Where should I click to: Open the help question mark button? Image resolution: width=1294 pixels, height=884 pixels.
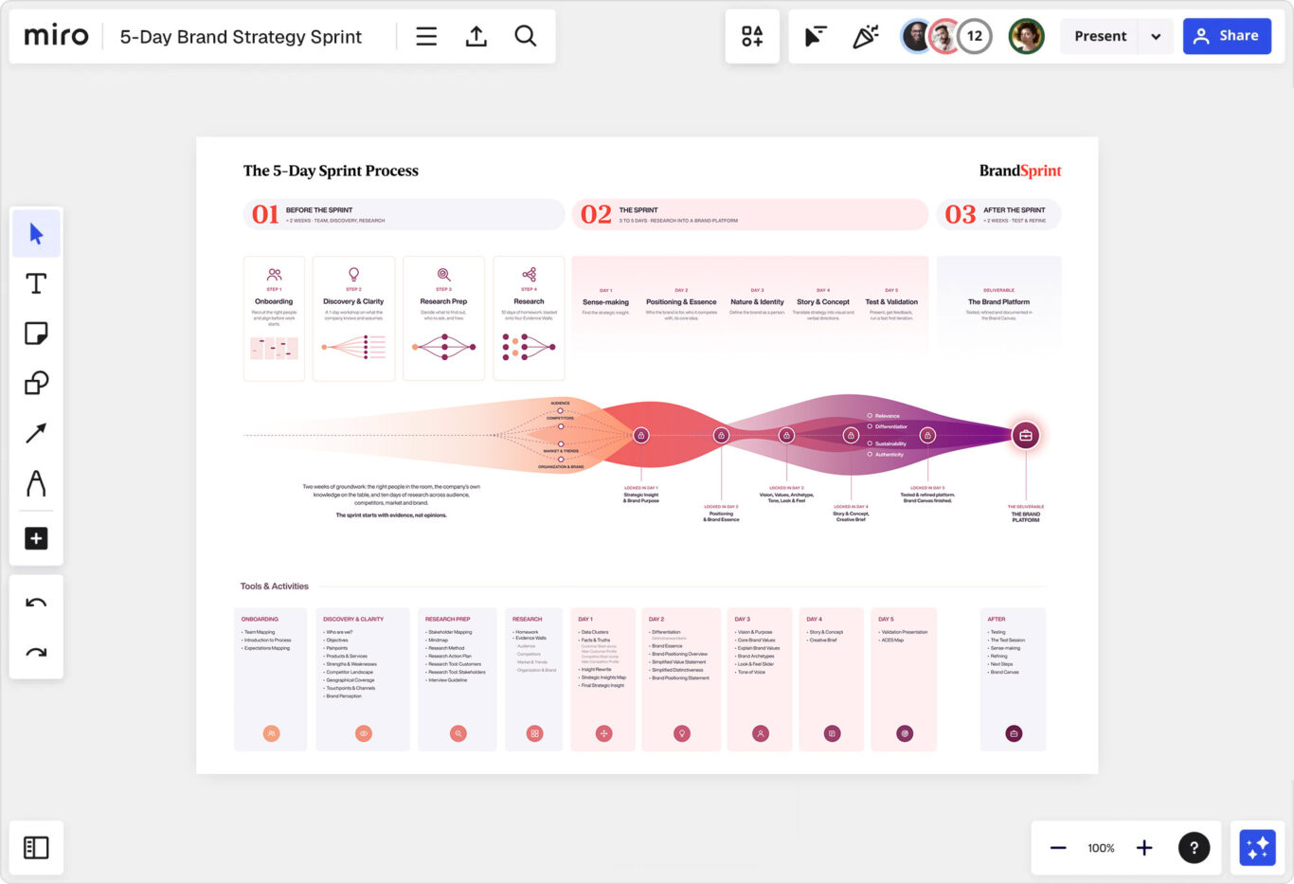coord(1194,847)
